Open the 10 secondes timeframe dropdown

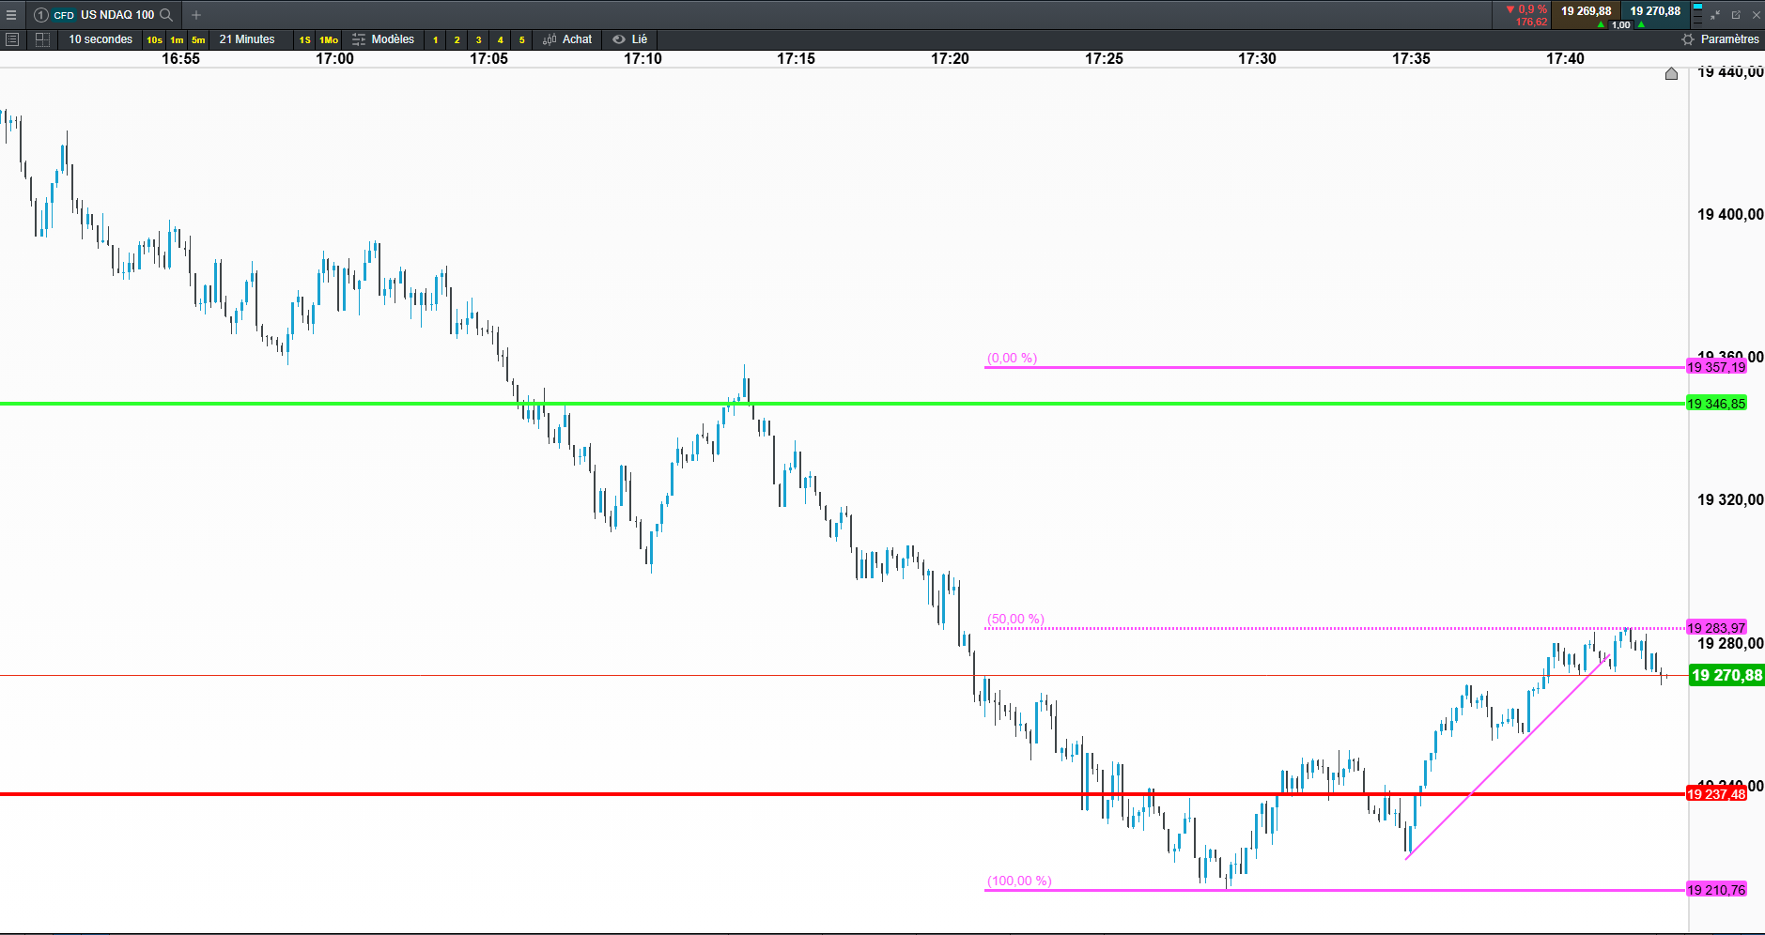pyautogui.click(x=101, y=39)
